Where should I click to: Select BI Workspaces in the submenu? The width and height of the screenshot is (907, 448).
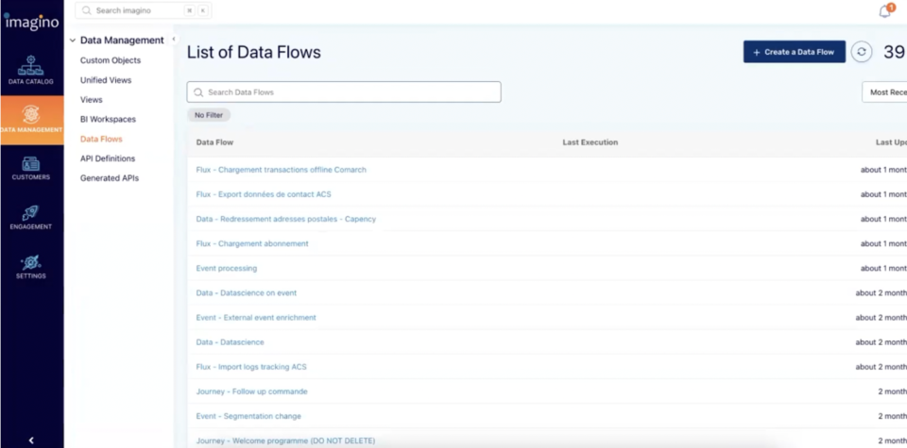[108, 120]
